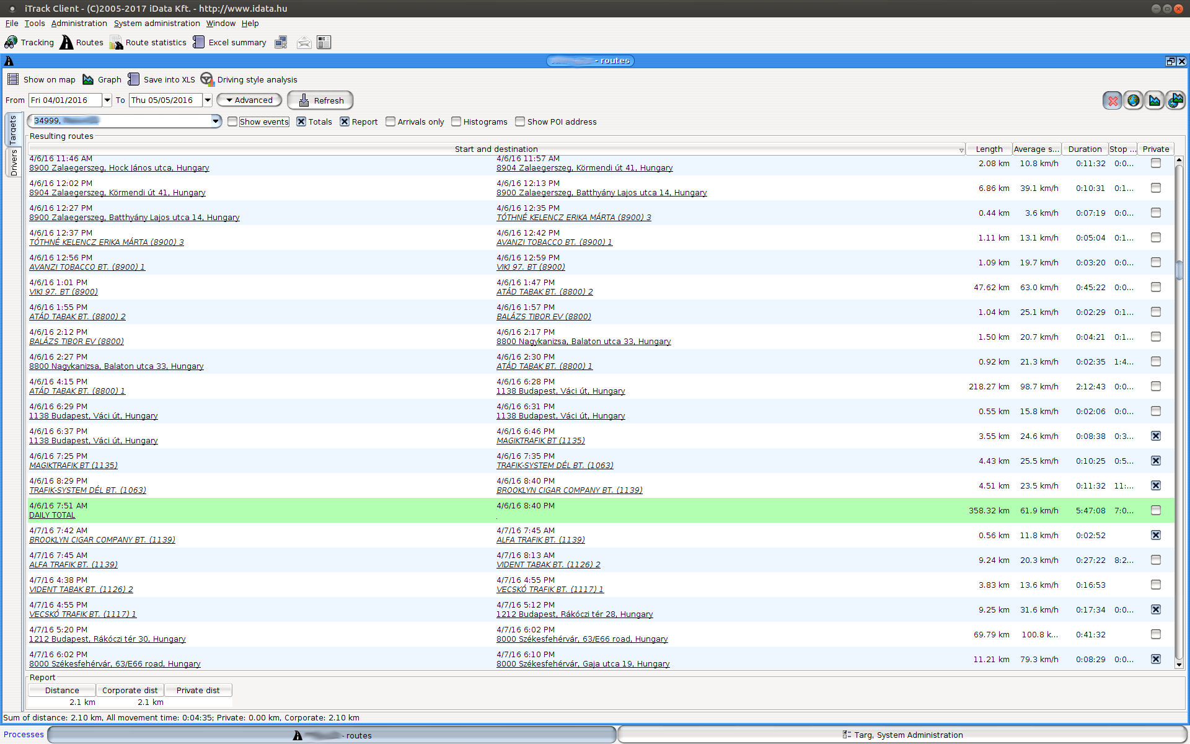The width and height of the screenshot is (1190, 744).
Task: Expand the Advanced options button
Action: (x=249, y=100)
